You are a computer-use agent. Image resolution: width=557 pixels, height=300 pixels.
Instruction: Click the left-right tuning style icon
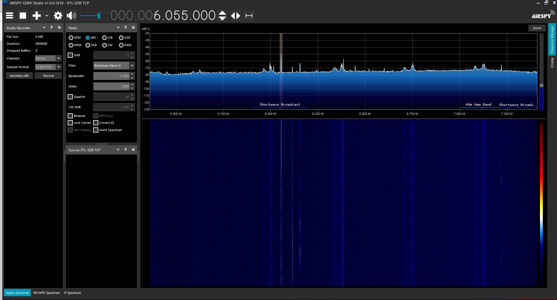[236, 16]
